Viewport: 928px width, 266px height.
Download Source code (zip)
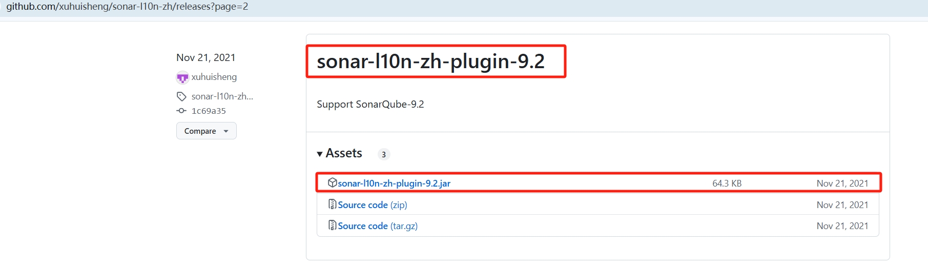pyautogui.click(x=373, y=205)
